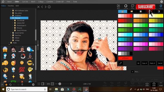Open the Color tab circle icon
Image resolution: width=164 pixels, height=92 pixels.
[x=126, y=6]
